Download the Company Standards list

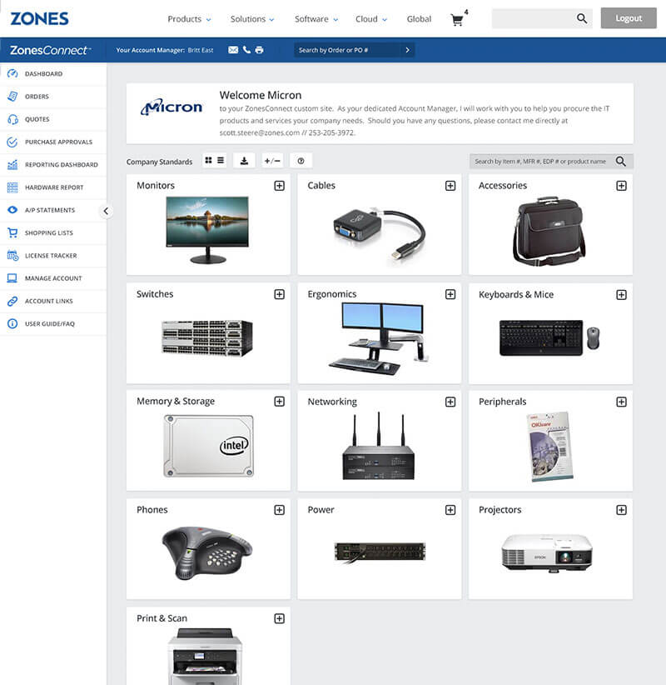pos(244,161)
